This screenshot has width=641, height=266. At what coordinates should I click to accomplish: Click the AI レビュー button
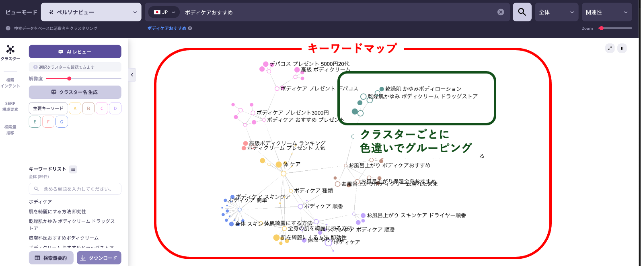75,52
